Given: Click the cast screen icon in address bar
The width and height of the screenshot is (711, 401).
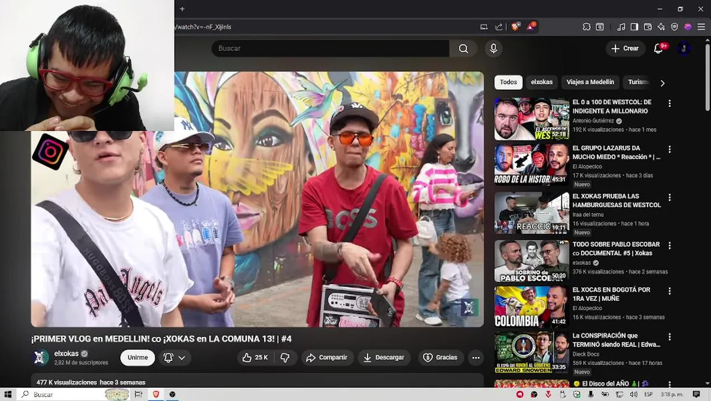Looking at the screenshot, I should 484,27.
